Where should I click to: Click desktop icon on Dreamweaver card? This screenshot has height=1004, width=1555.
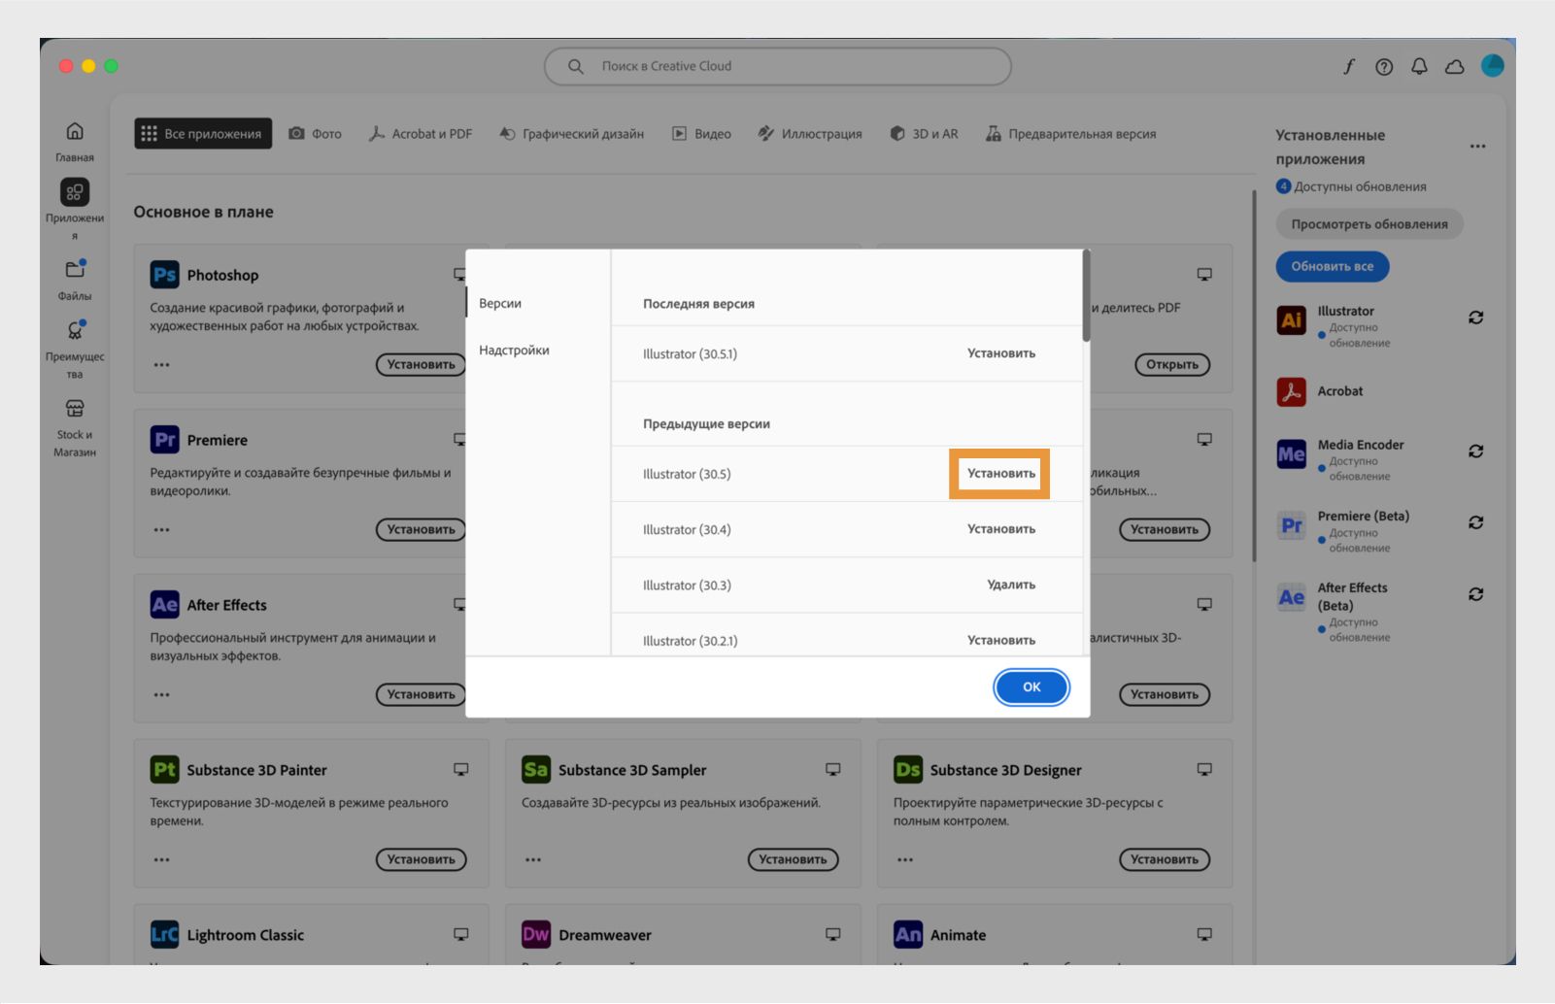pos(832,934)
